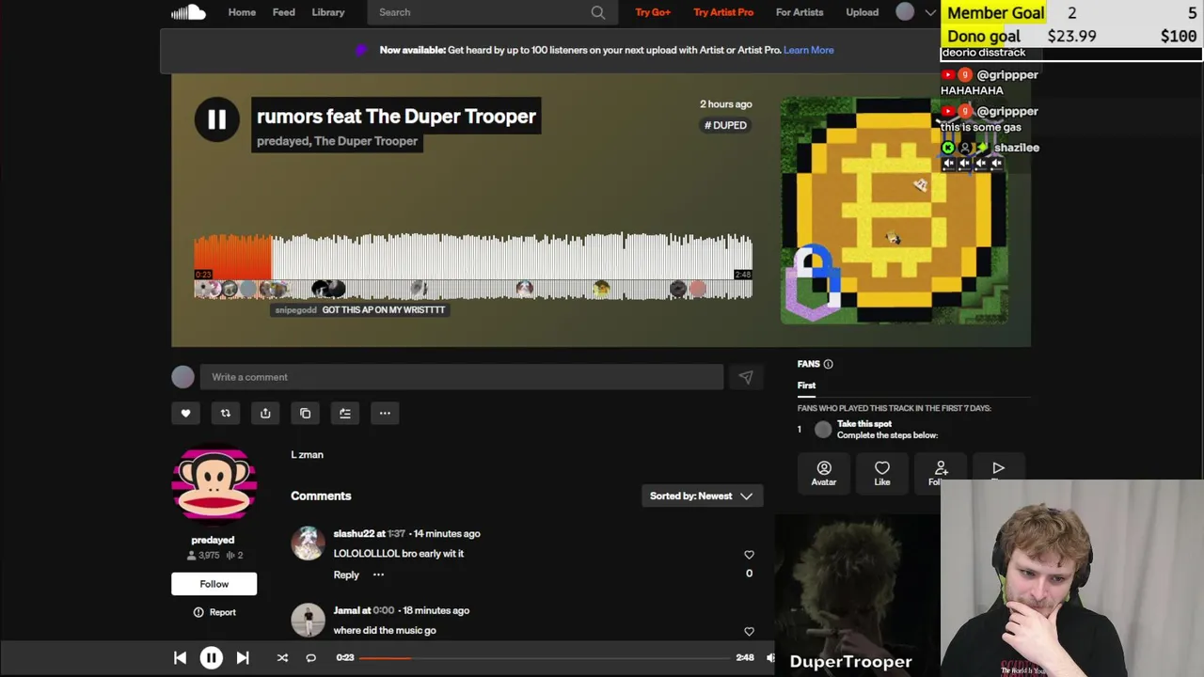Click the SoundCloud logo
Viewport: 1204px width, 677px height.
point(188,12)
